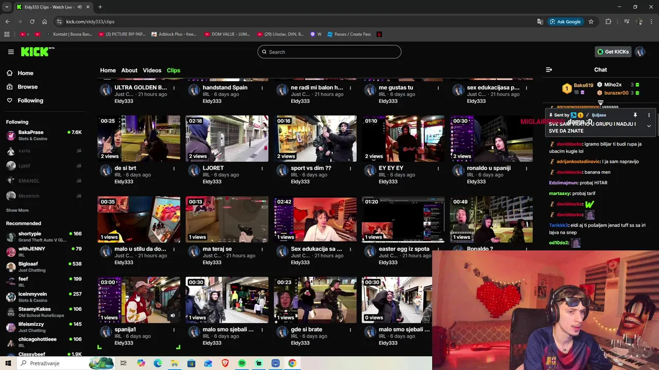Collapse the chat panel with arrow icon
This screenshot has height=370, width=659.
[549, 70]
